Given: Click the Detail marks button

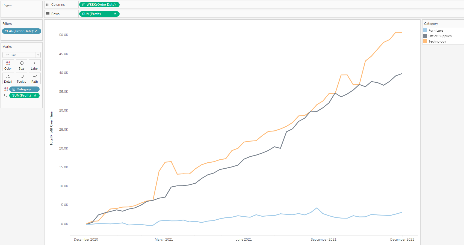Looking at the screenshot, I should (8, 78).
